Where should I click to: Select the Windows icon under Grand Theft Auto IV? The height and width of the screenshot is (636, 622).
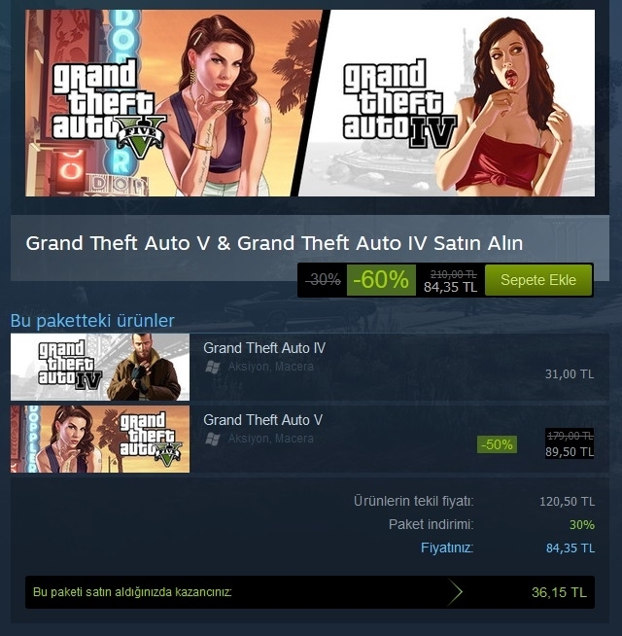tap(213, 367)
